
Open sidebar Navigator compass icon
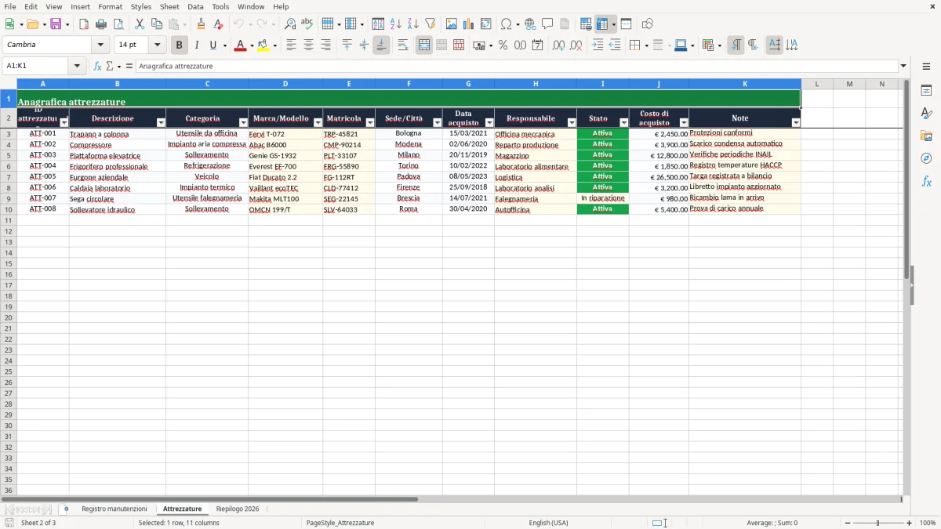pyautogui.click(x=926, y=159)
